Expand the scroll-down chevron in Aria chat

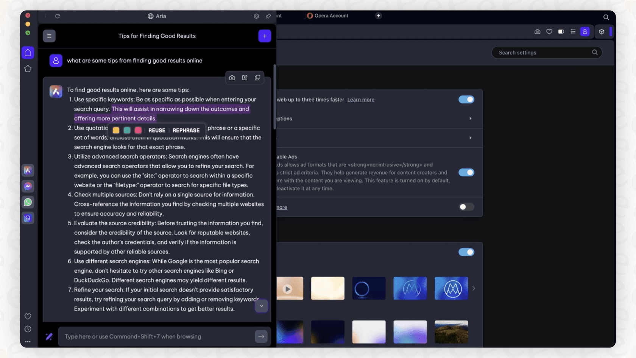261,306
